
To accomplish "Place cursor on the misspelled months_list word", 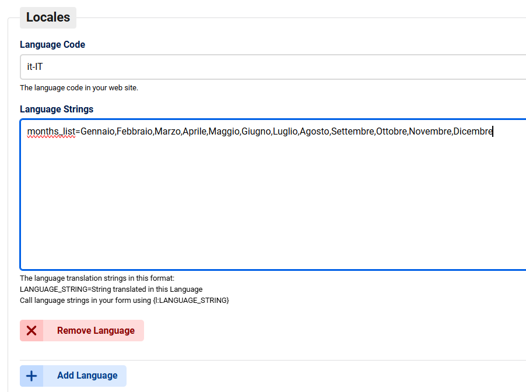I will (x=51, y=132).
